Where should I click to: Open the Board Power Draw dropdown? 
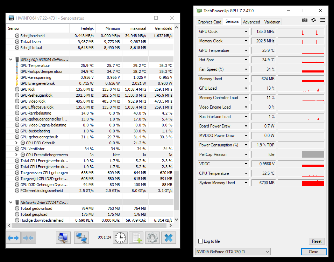coord(246,126)
